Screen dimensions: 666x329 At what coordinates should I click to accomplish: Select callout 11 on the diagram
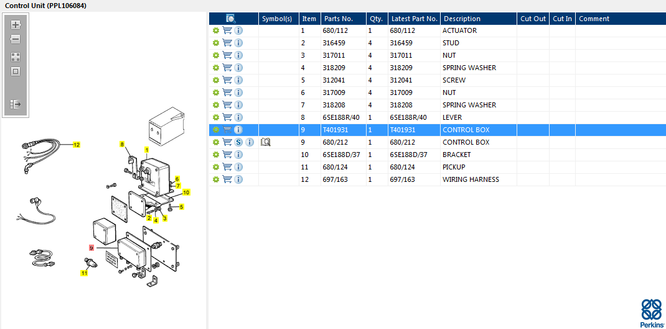click(84, 273)
